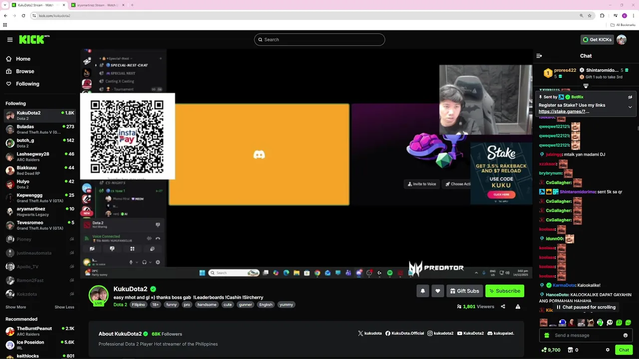This screenshot has width=639, height=359.
Task: Open Tevesromeo channel in following list
Action: [40, 225]
